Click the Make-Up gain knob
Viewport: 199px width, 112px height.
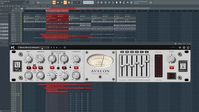point(76,75)
